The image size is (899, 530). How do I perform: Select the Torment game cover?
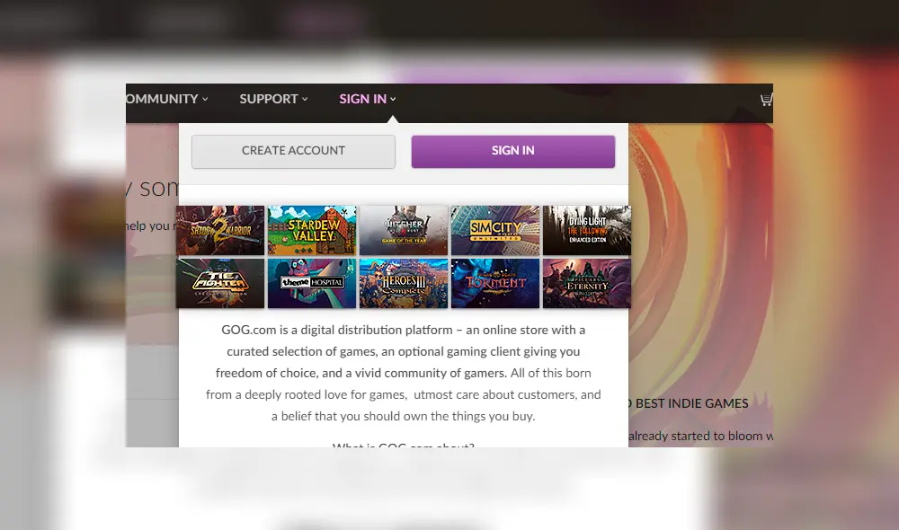(x=495, y=283)
